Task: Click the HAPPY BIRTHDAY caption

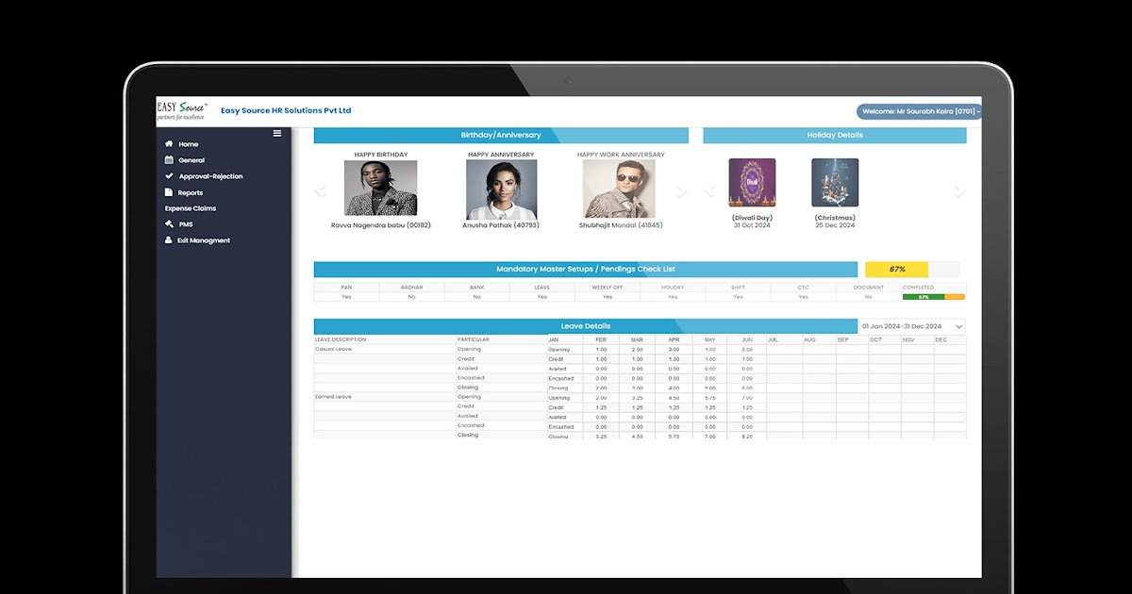Action: tap(380, 155)
